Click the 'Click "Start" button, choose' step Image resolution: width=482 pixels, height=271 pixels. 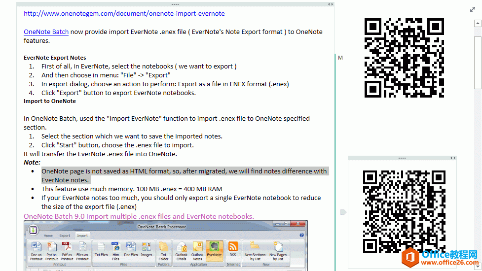118,145
